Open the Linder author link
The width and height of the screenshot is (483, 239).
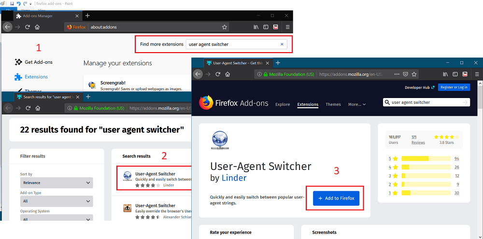(x=234, y=178)
